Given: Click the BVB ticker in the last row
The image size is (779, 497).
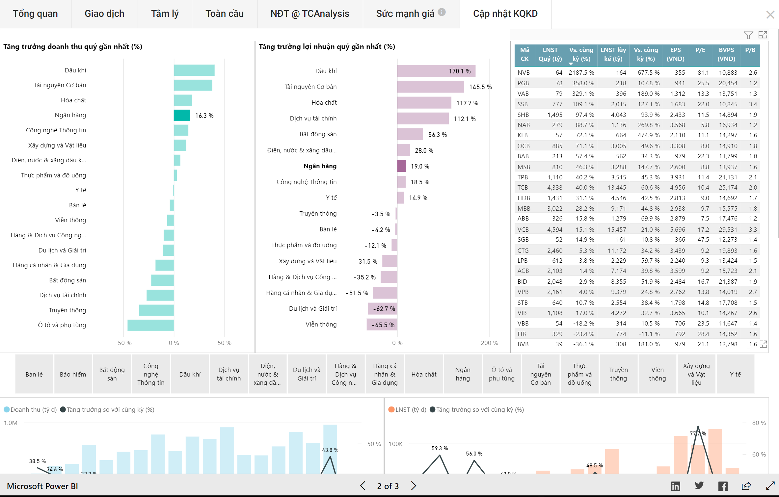Looking at the screenshot, I should [x=523, y=344].
